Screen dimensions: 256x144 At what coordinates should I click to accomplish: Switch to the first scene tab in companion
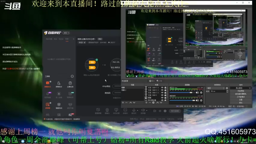click(x=49, y=39)
